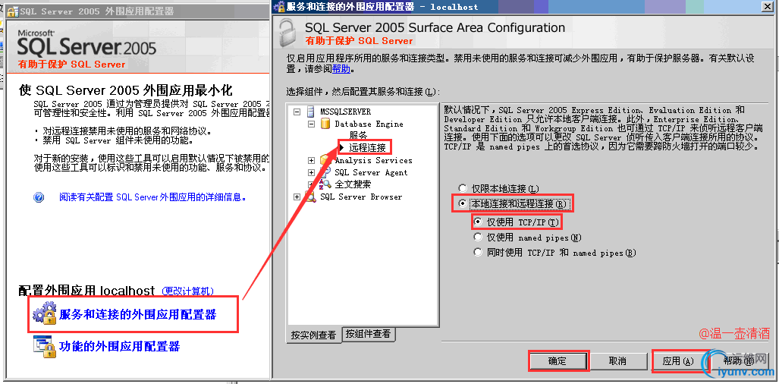The height and width of the screenshot is (384, 779).
Task: Click the Analysis Services cube icon
Action: point(325,160)
